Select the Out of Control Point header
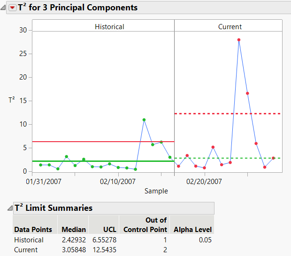 145,225
